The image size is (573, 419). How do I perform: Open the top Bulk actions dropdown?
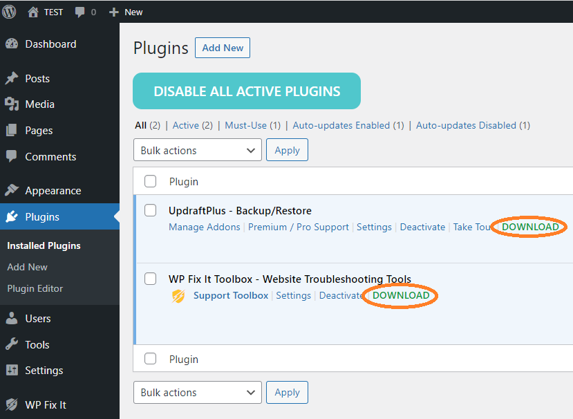pos(197,150)
